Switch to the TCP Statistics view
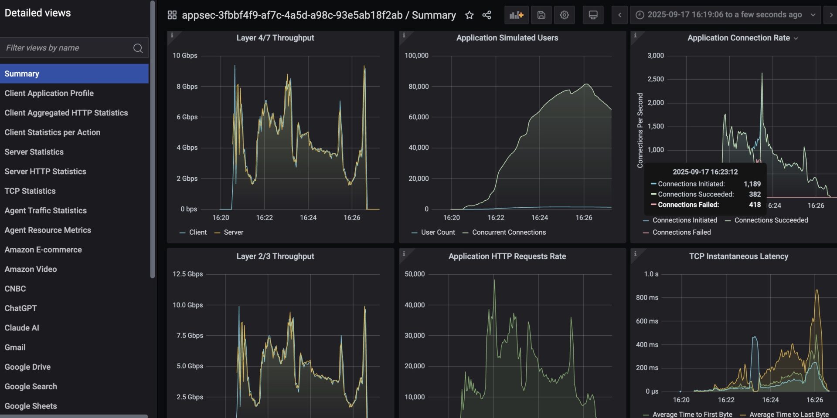 30,191
